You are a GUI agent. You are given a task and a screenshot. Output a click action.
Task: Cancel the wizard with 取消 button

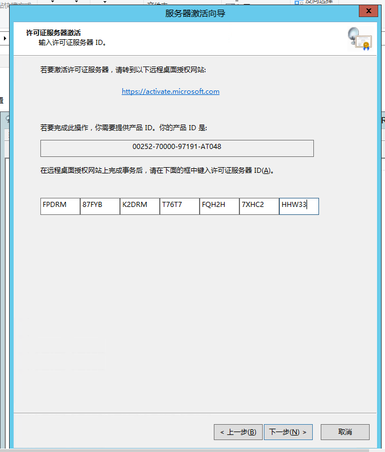(x=345, y=432)
